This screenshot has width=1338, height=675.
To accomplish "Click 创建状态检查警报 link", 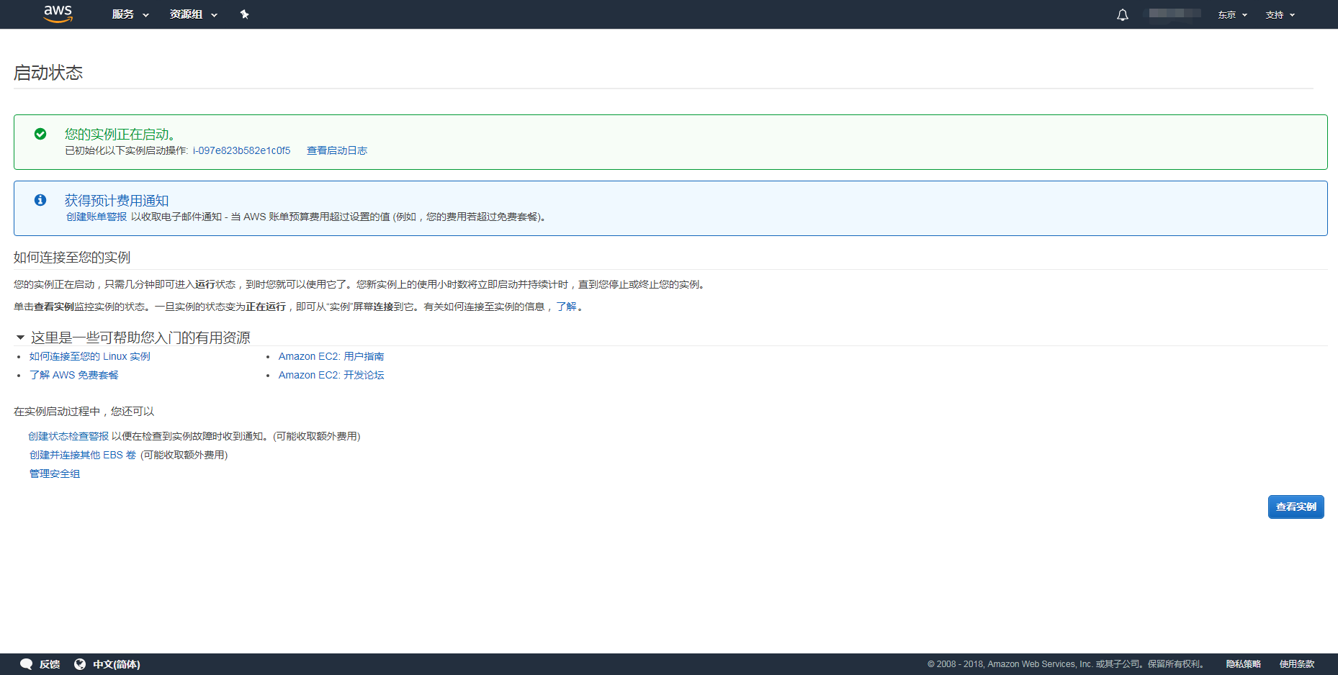I will 68,436.
